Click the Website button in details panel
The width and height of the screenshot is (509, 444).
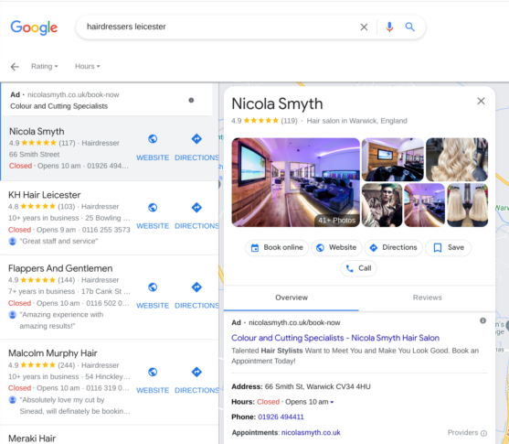pyautogui.click(x=336, y=248)
